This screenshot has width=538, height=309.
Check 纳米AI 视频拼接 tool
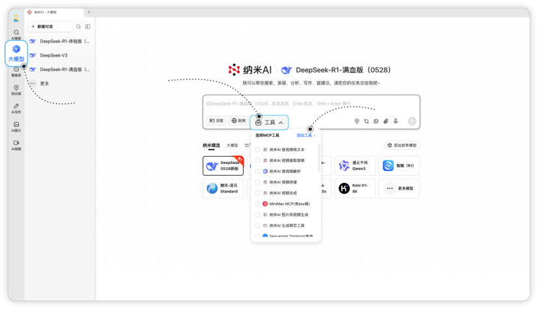tap(257, 182)
